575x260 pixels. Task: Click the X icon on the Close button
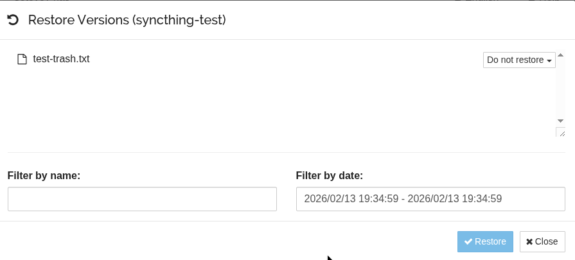point(529,241)
